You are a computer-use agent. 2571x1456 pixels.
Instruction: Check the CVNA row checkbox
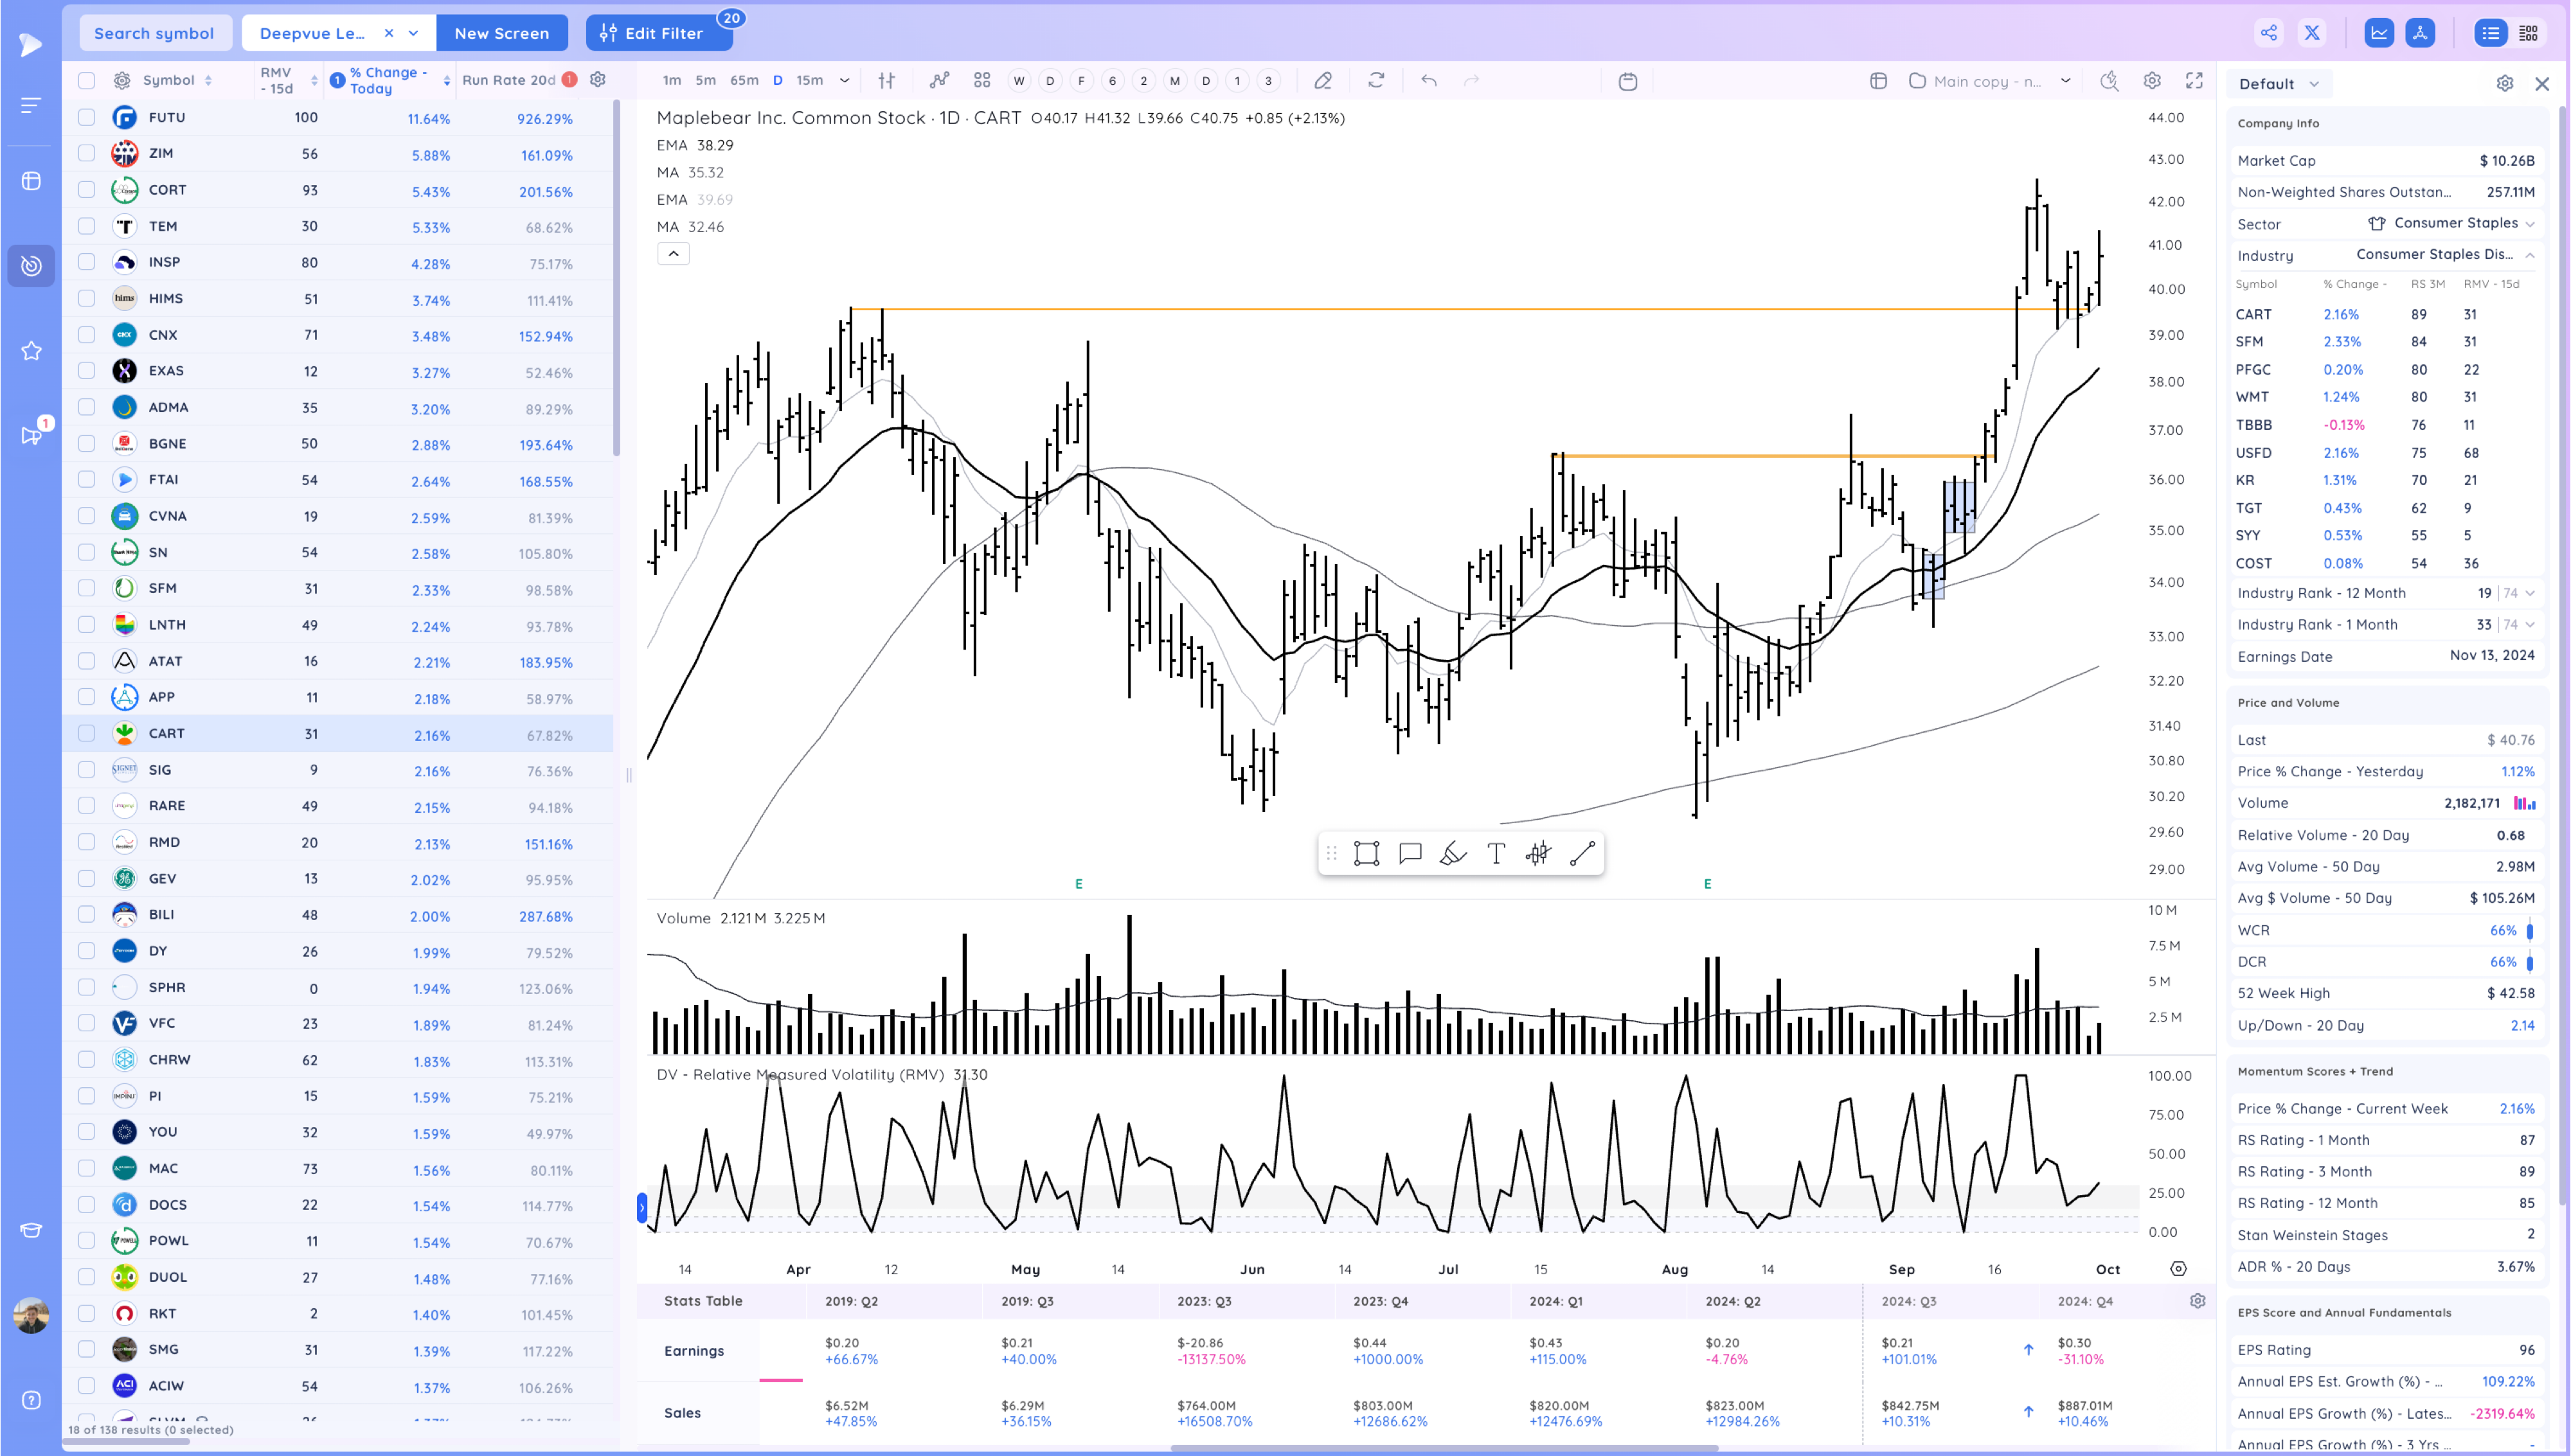pyautogui.click(x=87, y=516)
